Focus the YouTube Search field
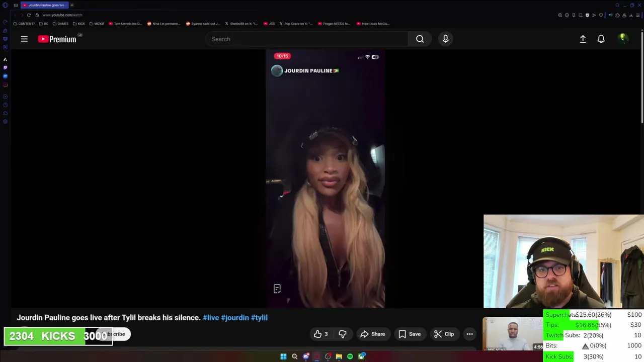Viewport: 644px width, 362px height. (x=307, y=39)
